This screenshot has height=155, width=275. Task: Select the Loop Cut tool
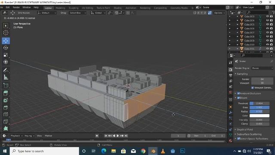click(x=6, y=114)
